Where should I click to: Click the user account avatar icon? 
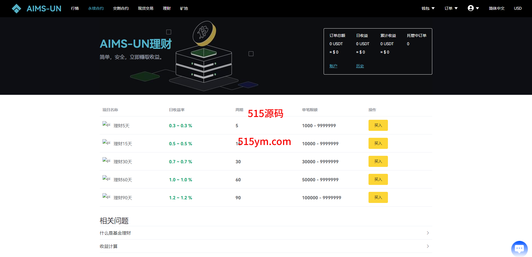[x=470, y=8]
